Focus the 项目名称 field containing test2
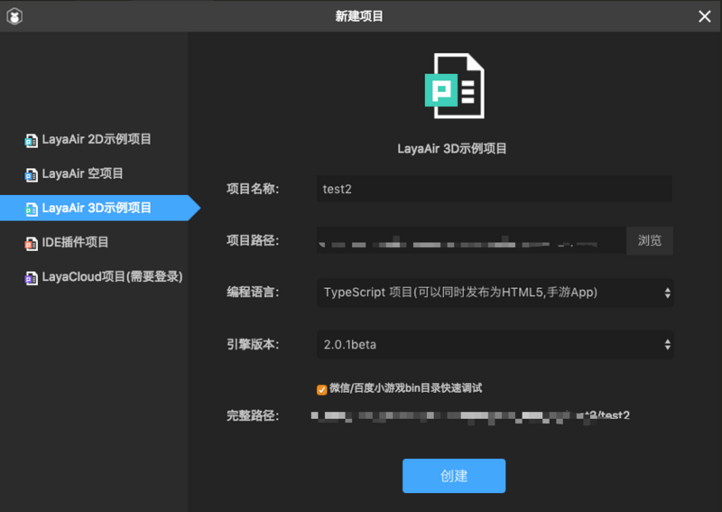The height and width of the screenshot is (512, 722). tap(495, 189)
